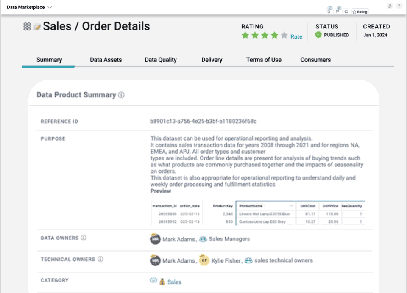Open the flag icon in top toolbar
Viewport: 407px width, 293px height.
[338, 12]
